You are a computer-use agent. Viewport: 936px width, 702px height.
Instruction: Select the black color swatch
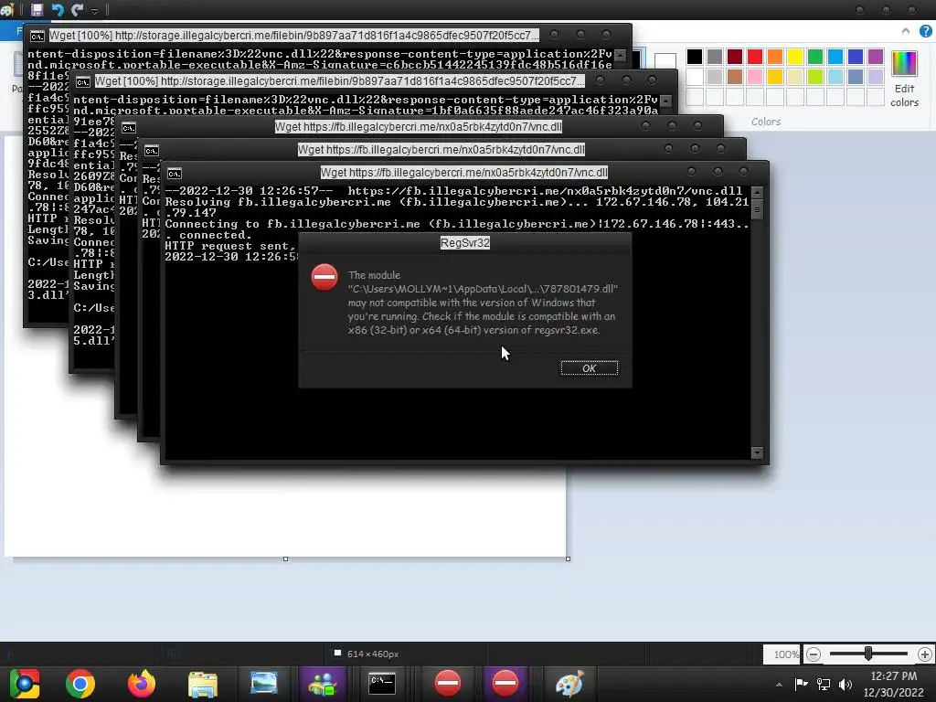(695, 56)
